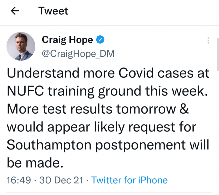Click the scrollbar on the right edge

click(217, 55)
